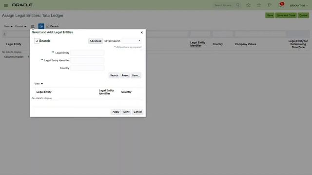
Task: Focus the Country input field
Action: (x=87, y=68)
